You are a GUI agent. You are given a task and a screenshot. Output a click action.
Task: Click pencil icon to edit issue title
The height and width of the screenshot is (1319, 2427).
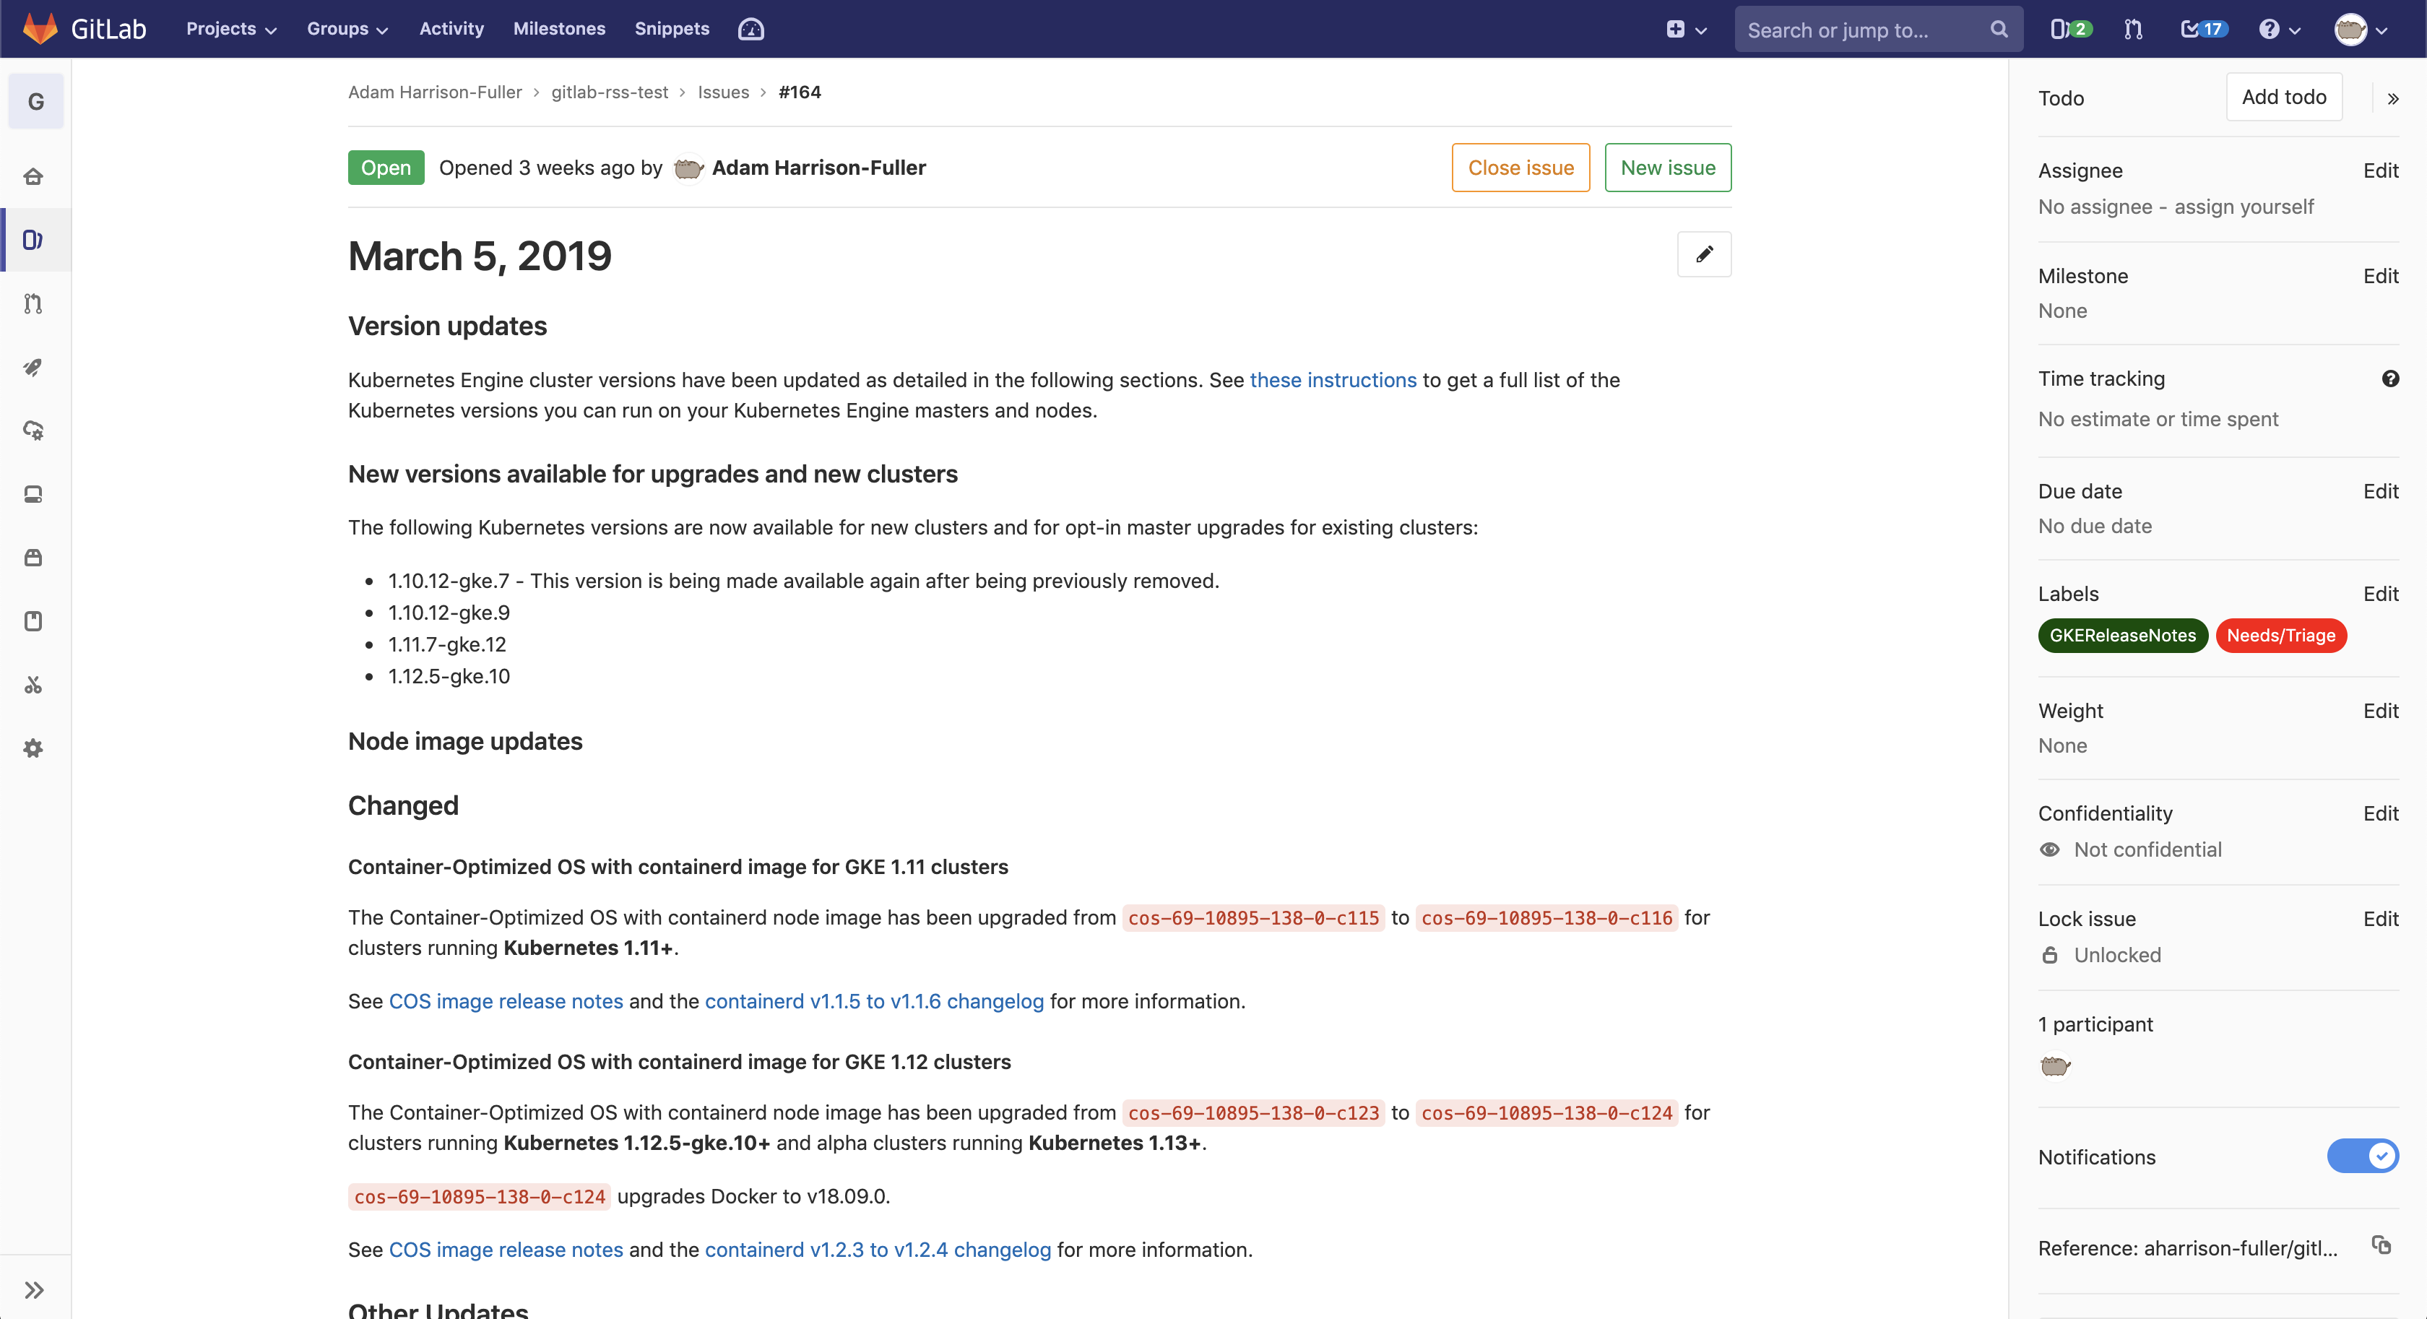tap(1705, 254)
